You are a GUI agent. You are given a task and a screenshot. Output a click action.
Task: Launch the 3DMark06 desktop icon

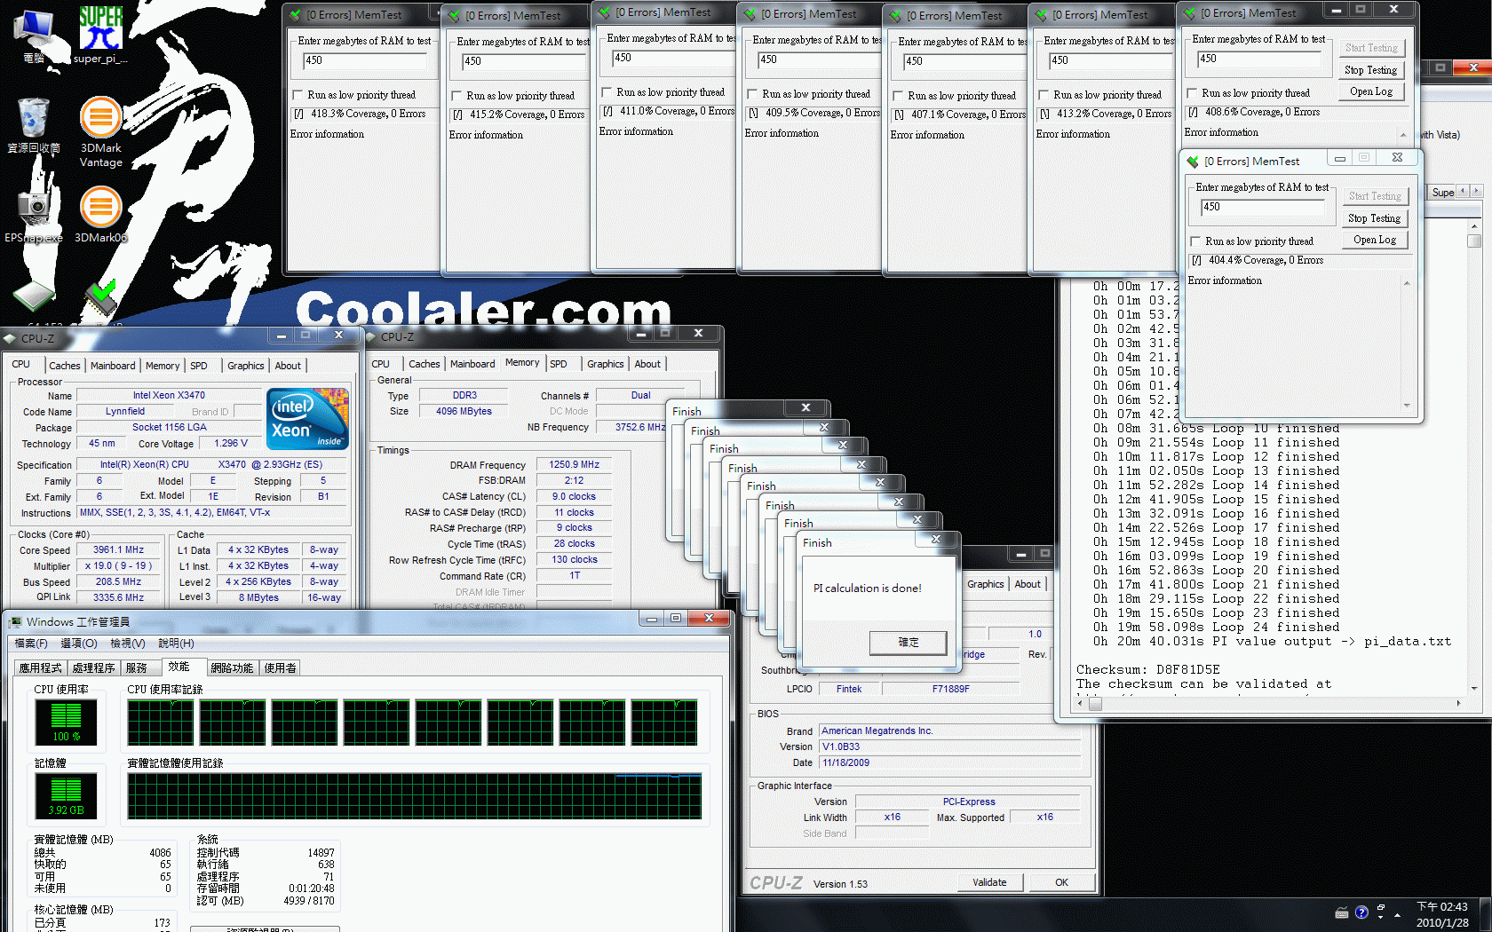pyautogui.click(x=100, y=213)
